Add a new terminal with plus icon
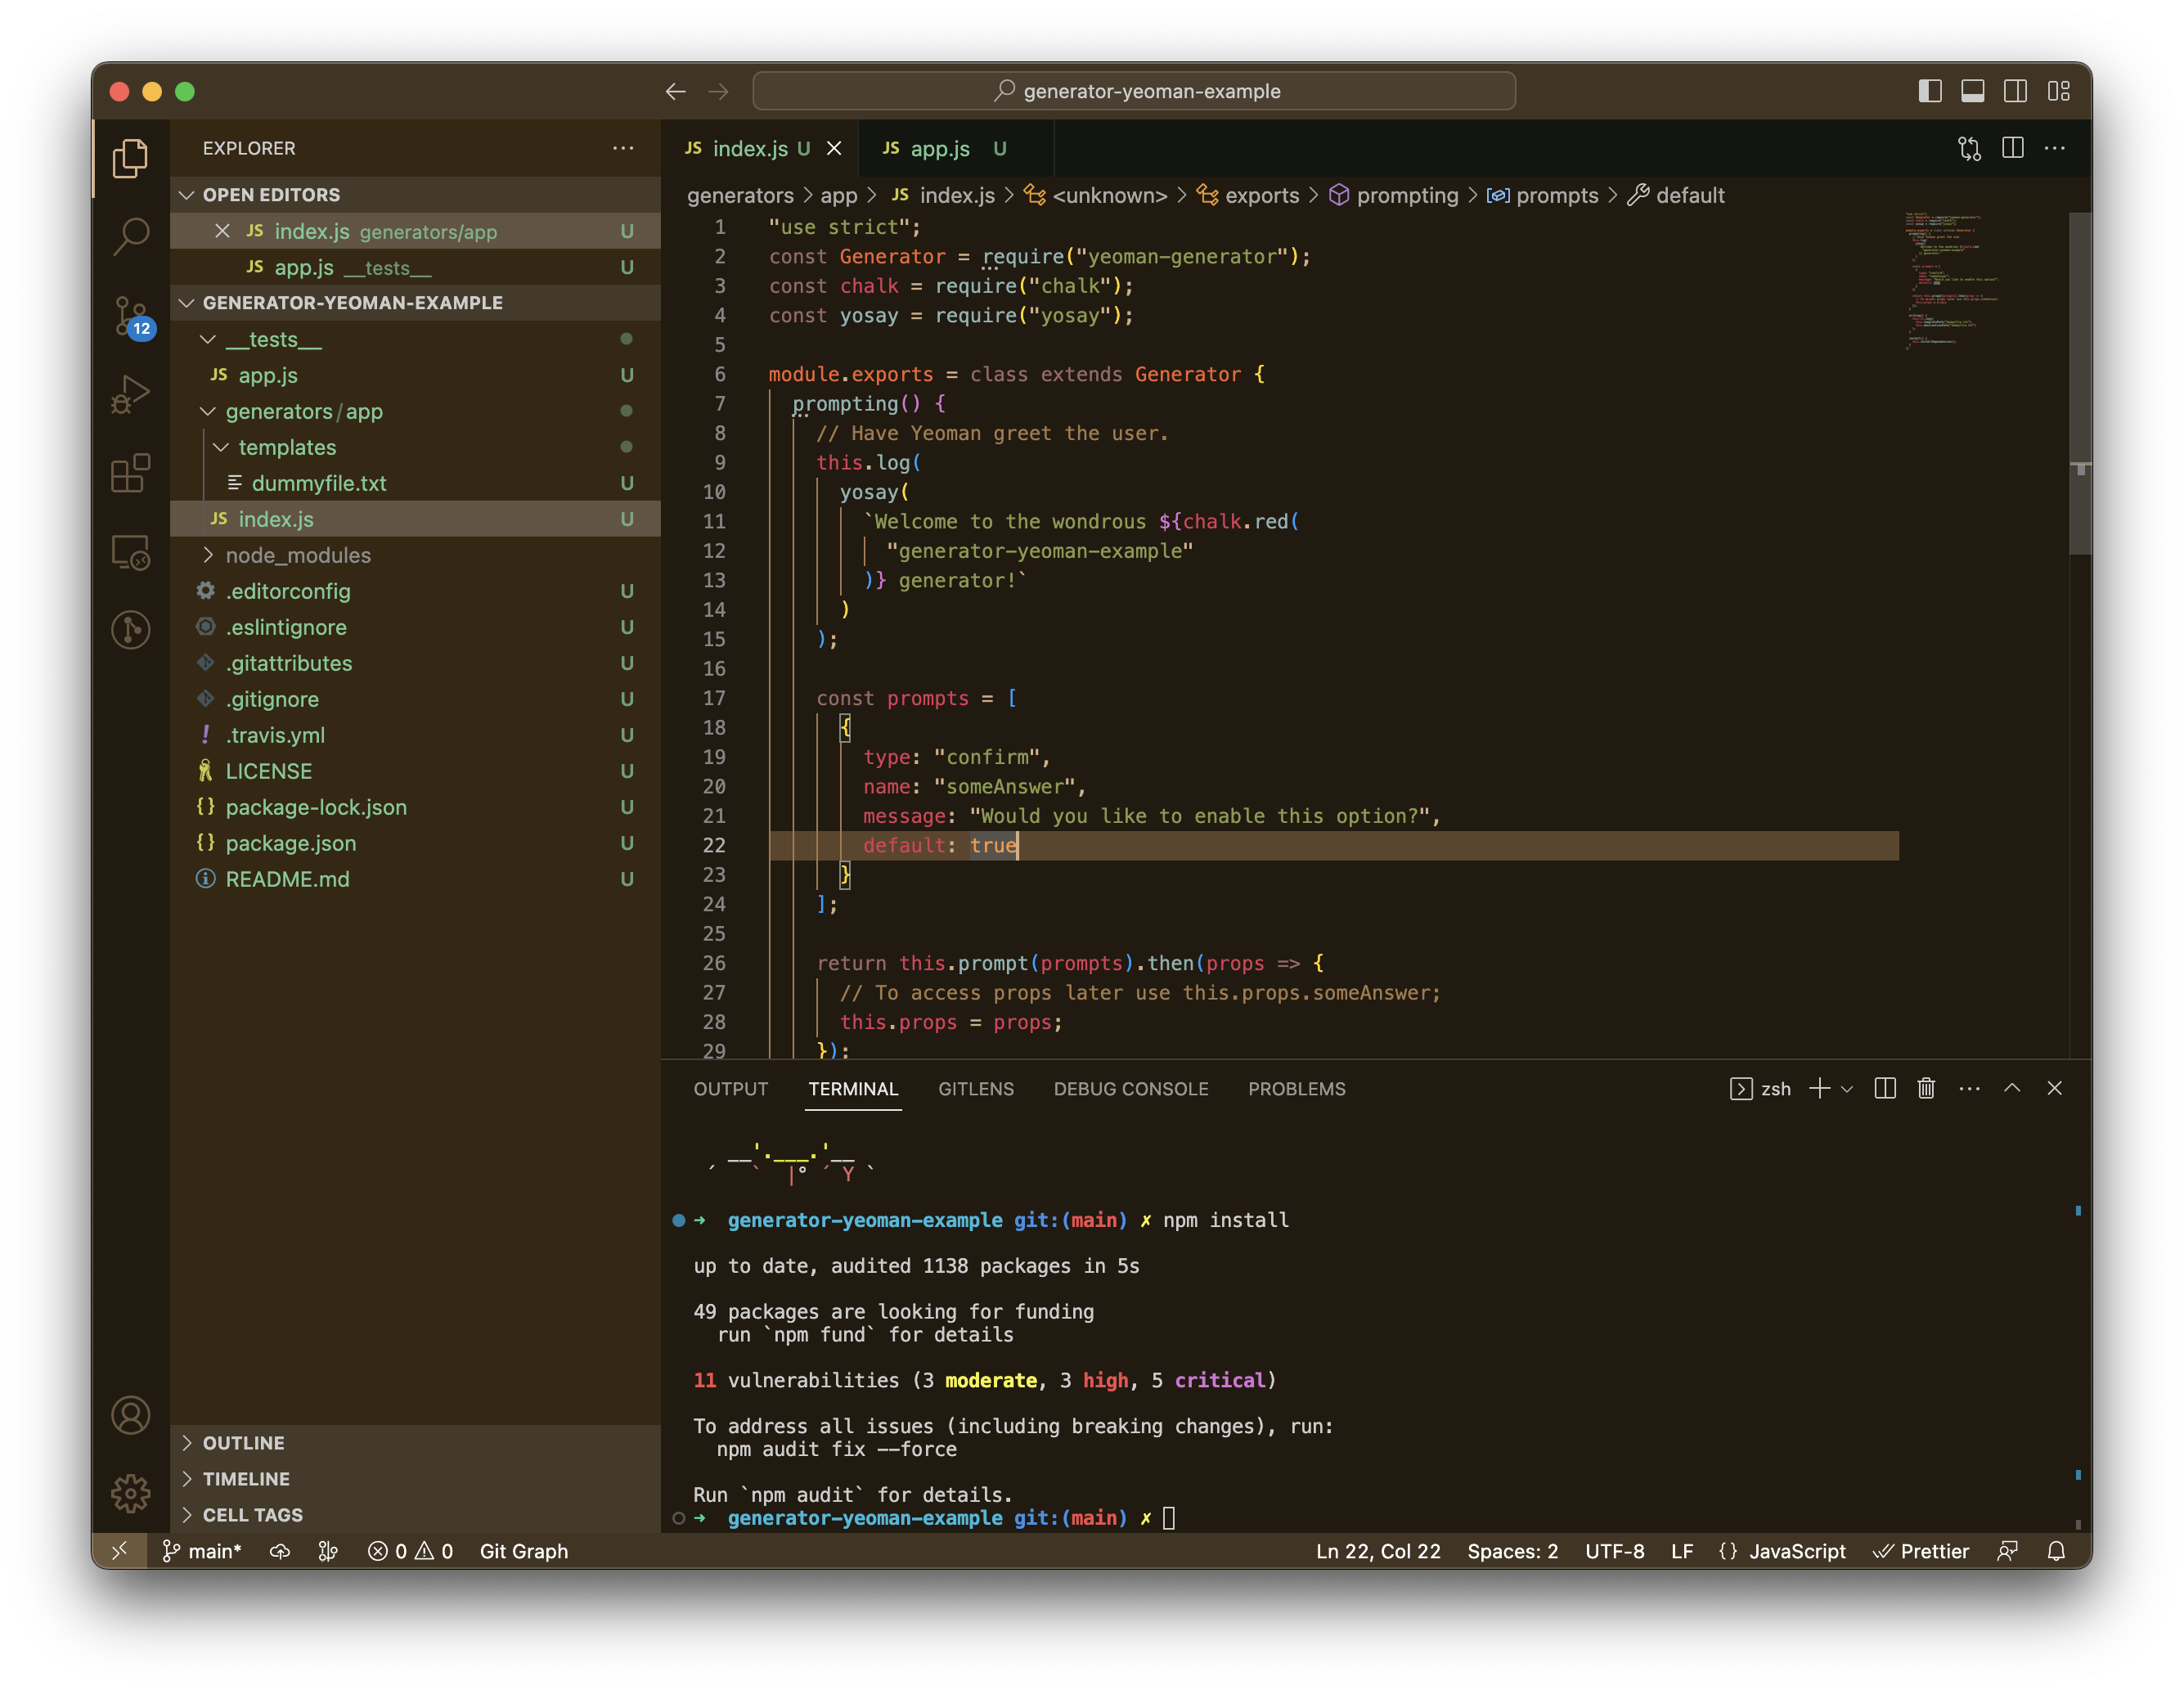This screenshot has height=1690, width=2184. pyautogui.click(x=1820, y=1088)
